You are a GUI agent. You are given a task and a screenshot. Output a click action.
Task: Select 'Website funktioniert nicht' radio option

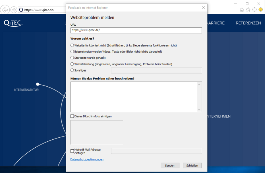(x=72, y=45)
